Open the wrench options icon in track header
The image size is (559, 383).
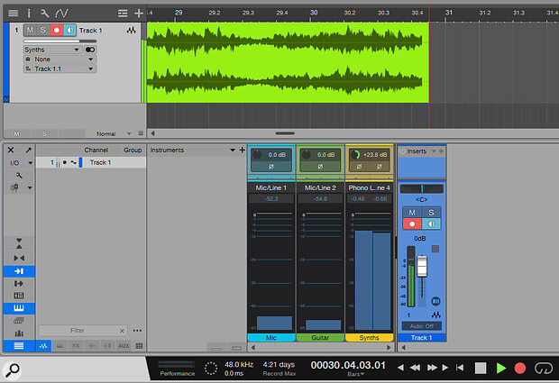(x=44, y=14)
